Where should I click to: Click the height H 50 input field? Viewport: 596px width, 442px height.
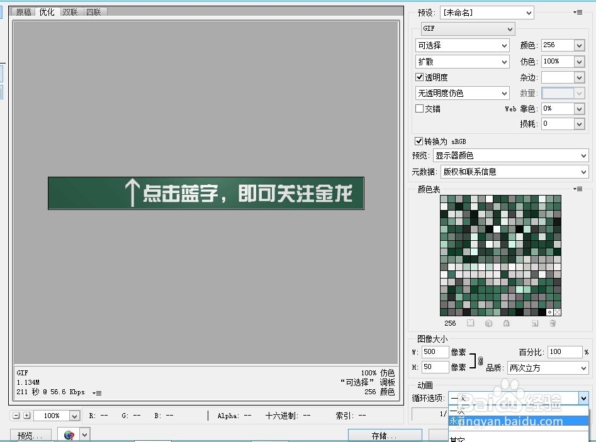click(436, 367)
